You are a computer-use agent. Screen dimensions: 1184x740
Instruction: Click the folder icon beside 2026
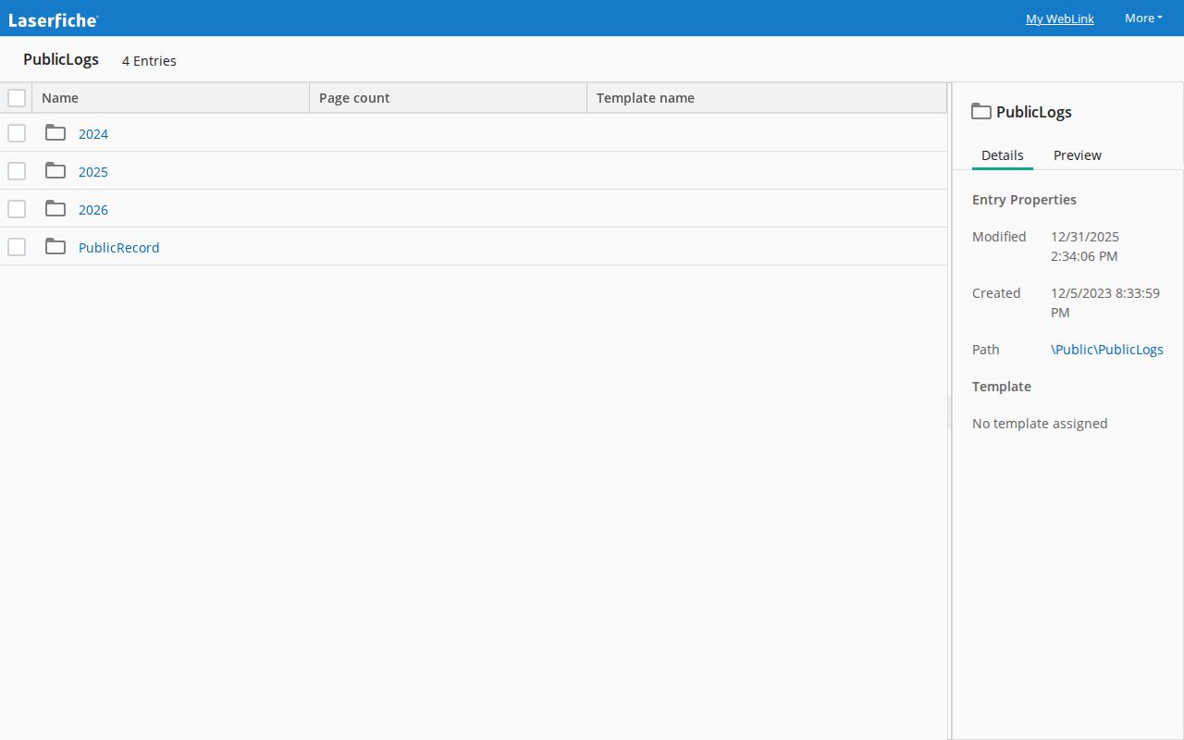55,208
